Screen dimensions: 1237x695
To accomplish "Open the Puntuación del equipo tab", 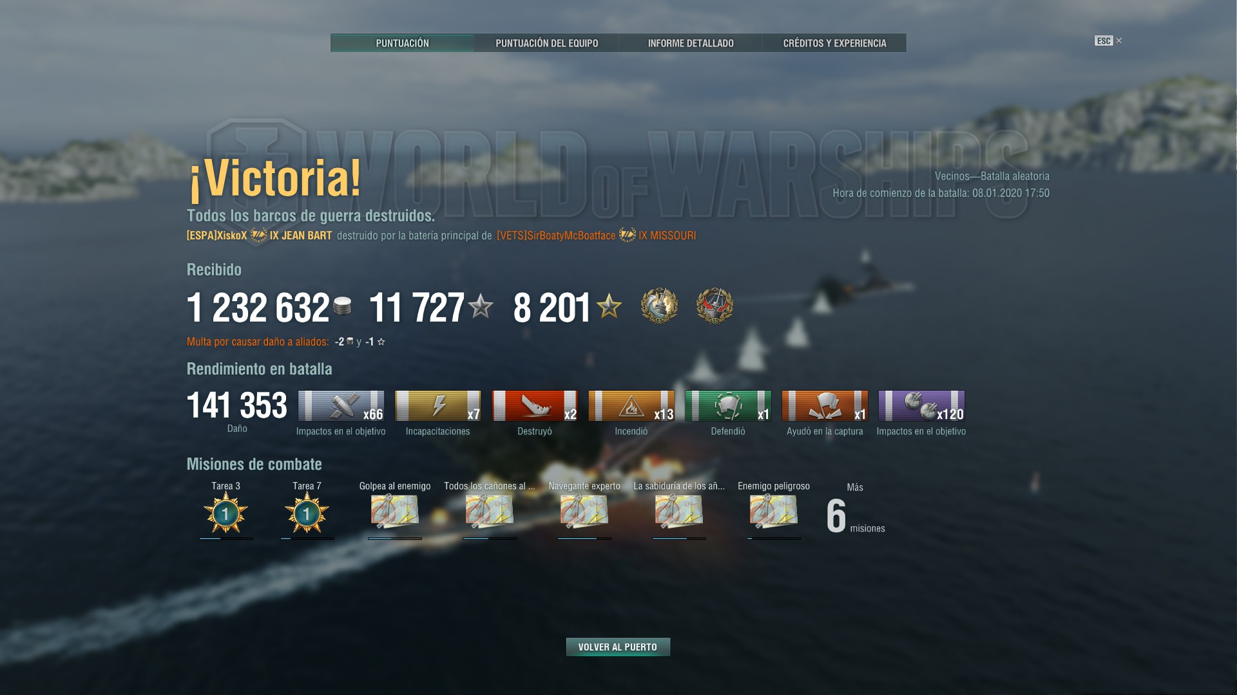I will pyautogui.click(x=546, y=43).
